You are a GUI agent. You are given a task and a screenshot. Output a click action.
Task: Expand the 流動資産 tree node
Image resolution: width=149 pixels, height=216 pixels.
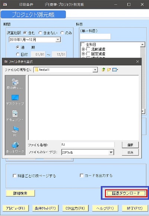click(x=83, y=49)
